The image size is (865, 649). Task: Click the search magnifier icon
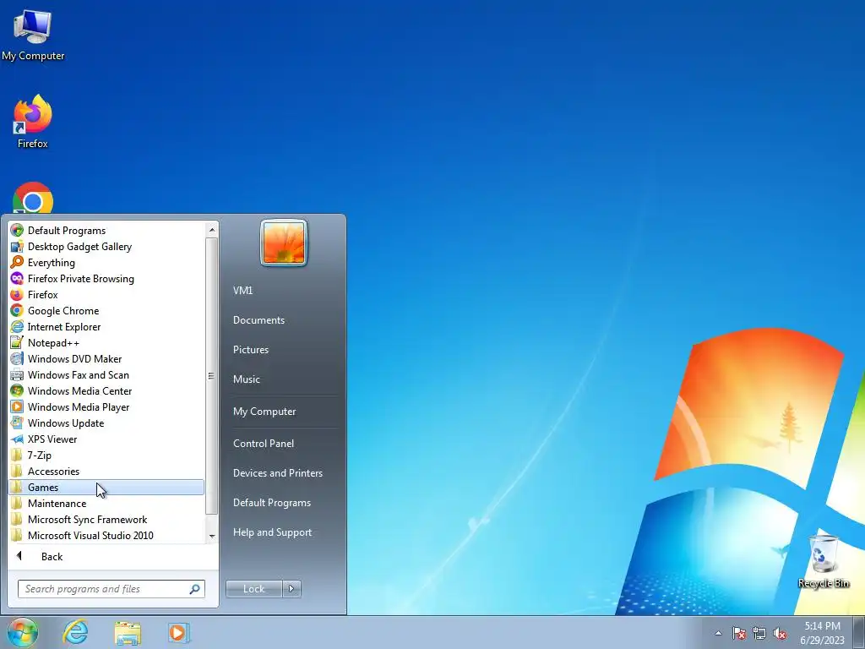[x=195, y=589]
